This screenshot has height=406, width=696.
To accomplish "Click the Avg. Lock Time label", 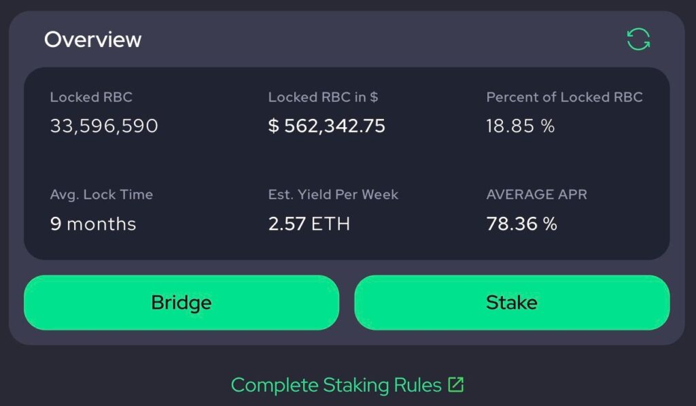I will pos(101,194).
